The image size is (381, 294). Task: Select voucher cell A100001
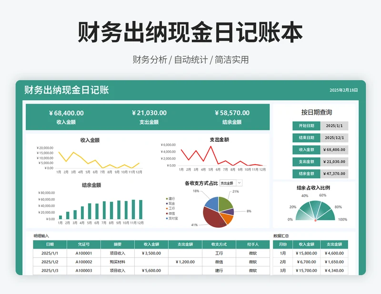pyautogui.click(x=84, y=253)
